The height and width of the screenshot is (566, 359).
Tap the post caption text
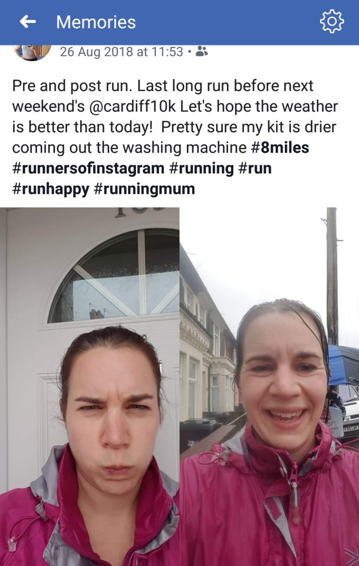[x=175, y=137]
